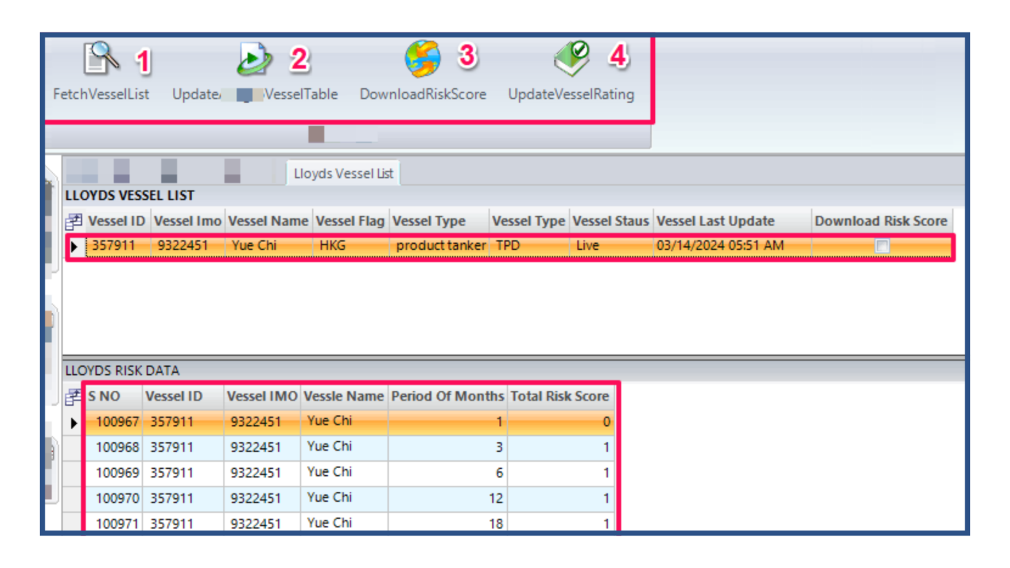Sort by Period Of Months column header
This screenshot has width=1010, height=568.
tap(447, 396)
